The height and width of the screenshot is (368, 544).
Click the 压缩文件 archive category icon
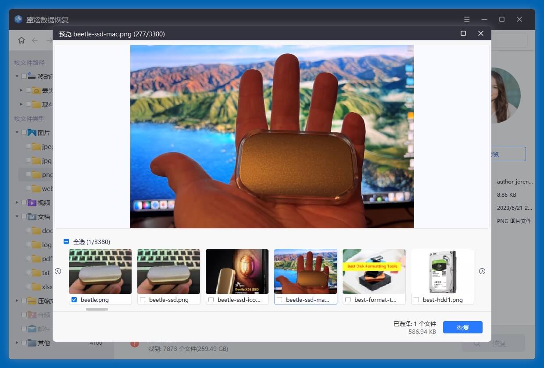(32, 301)
